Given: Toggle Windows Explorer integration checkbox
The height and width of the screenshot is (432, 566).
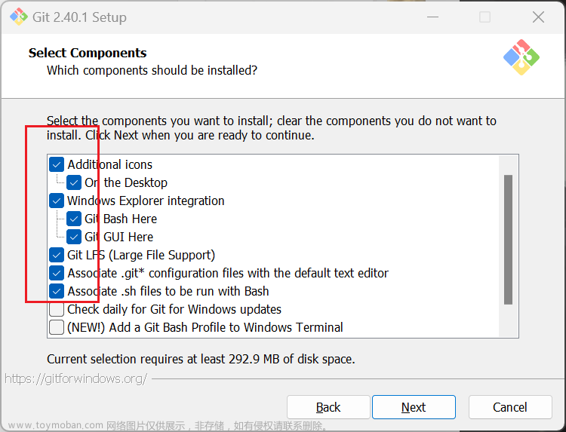Looking at the screenshot, I should tap(57, 201).
